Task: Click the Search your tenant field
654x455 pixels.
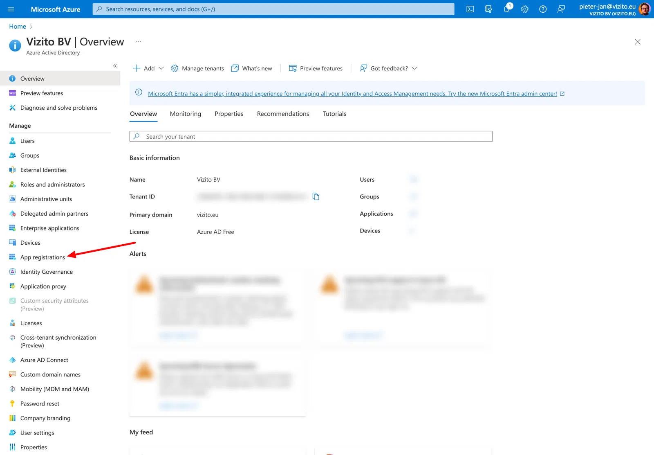Action: click(x=311, y=136)
